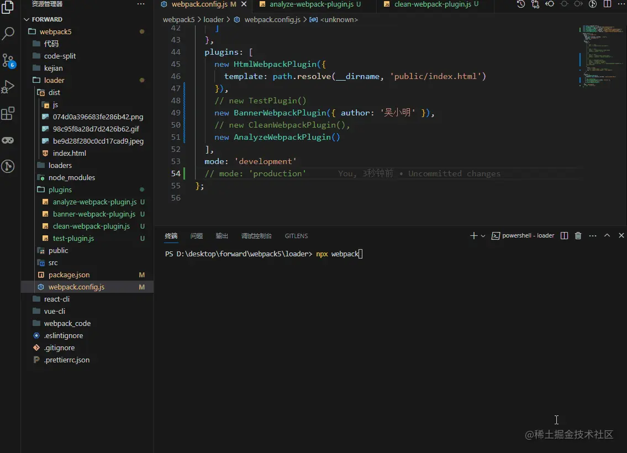
Task: Expand the code-split folder
Action: [87, 56]
